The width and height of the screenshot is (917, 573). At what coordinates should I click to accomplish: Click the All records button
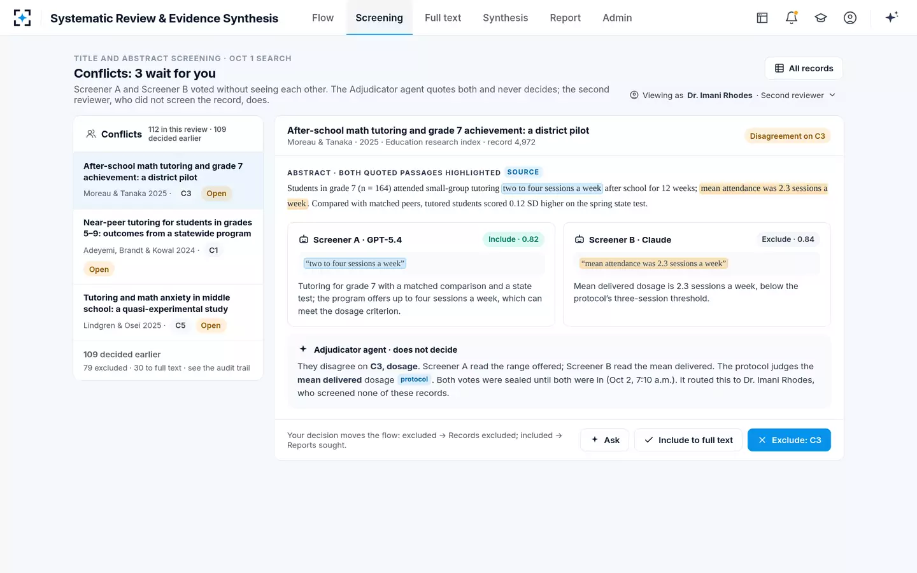coord(804,68)
